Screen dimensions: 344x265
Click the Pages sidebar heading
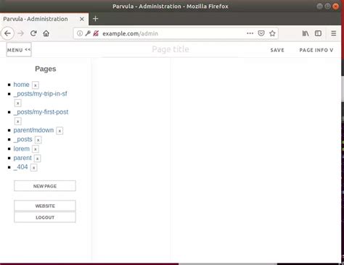[x=46, y=69]
